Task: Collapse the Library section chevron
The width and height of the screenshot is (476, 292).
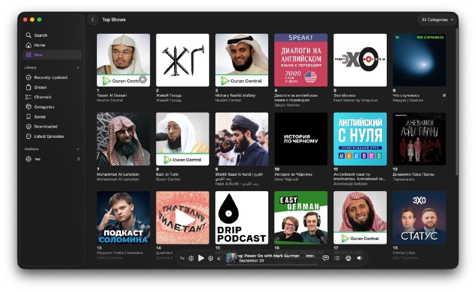Action: point(78,68)
